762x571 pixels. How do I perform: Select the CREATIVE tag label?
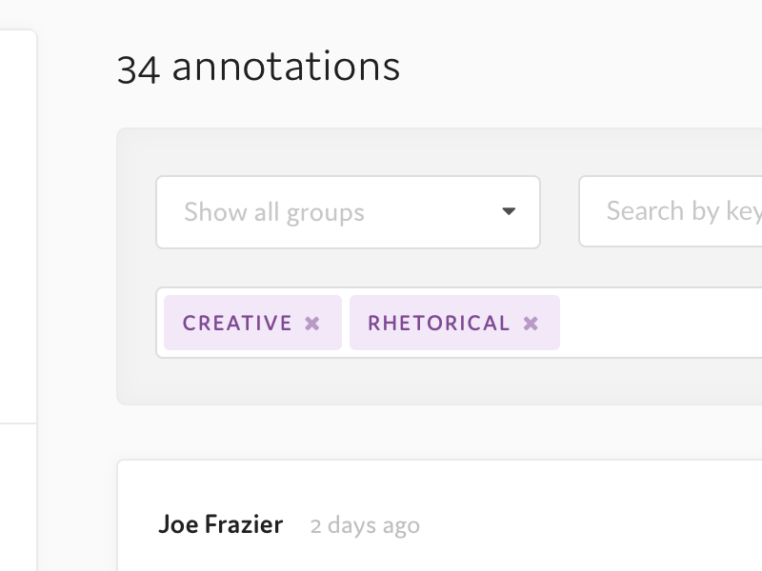tap(236, 323)
